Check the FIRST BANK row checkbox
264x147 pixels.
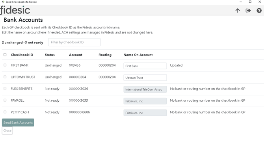click(x=5, y=65)
